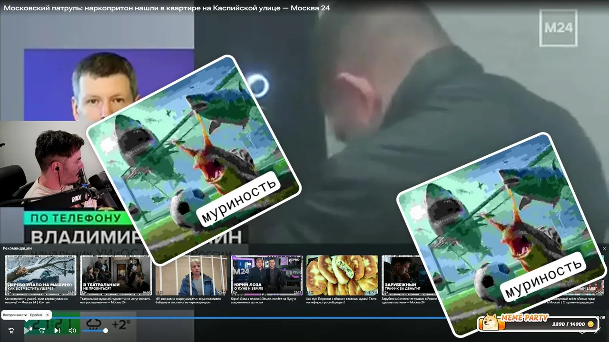Click the M24 channel logo watermark
The height and width of the screenshot is (342, 609).
(558, 28)
